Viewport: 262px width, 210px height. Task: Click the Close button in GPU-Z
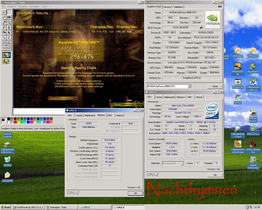(x=215, y=86)
